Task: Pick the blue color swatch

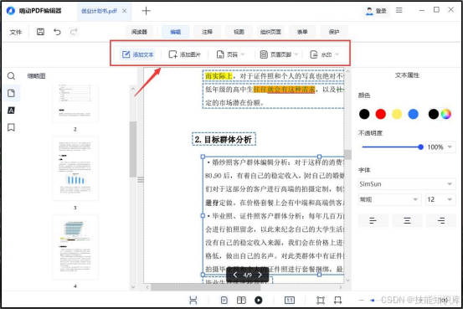Action: [x=413, y=114]
